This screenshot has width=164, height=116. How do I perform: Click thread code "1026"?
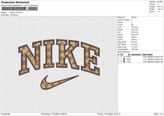pos(145,57)
